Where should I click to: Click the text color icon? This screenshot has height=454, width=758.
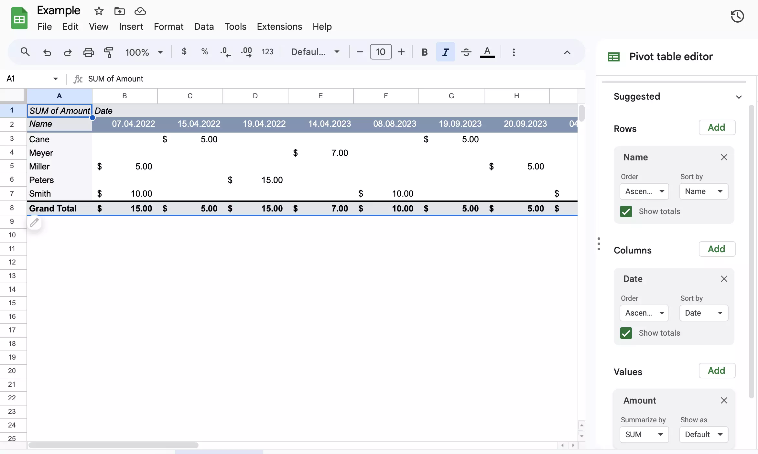click(x=487, y=52)
